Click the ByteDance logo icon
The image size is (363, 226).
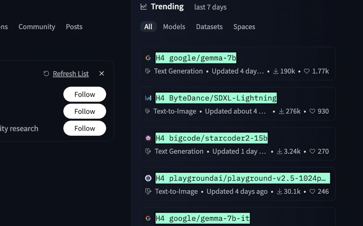(x=148, y=98)
